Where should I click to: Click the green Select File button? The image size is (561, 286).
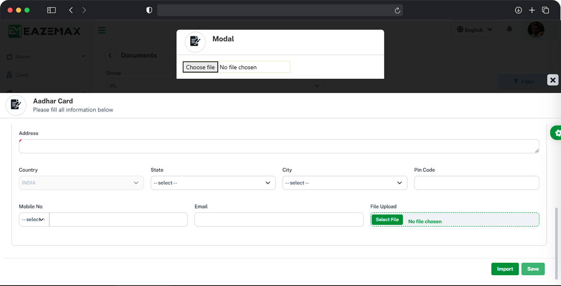pos(387,220)
